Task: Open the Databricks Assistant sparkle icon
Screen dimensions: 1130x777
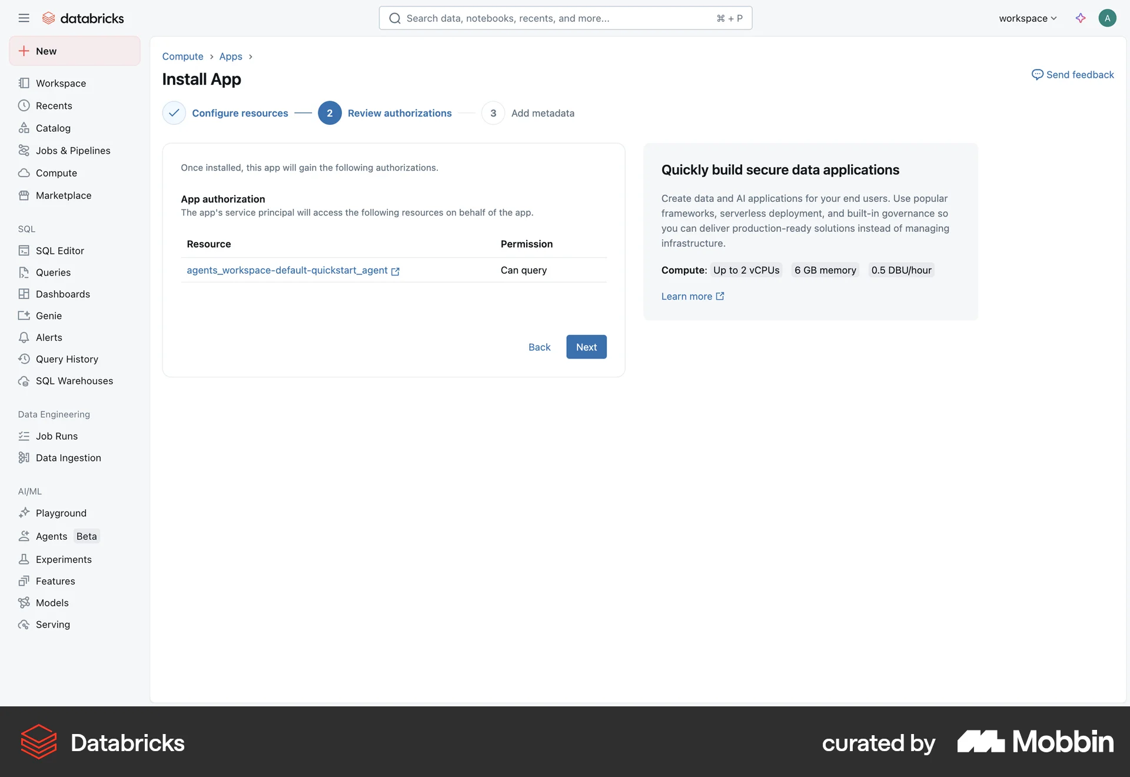Action: (x=1081, y=18)
